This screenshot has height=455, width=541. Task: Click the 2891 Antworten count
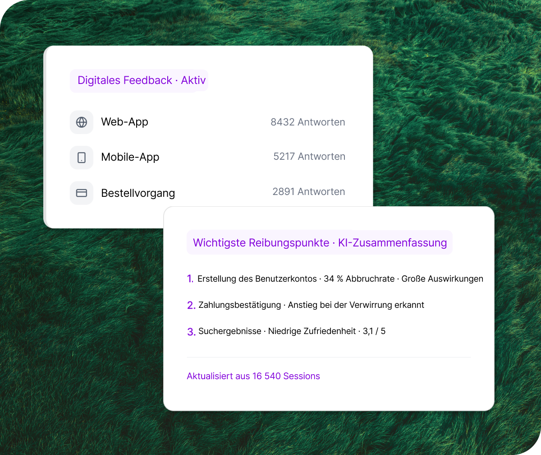[x=309, y=192]
